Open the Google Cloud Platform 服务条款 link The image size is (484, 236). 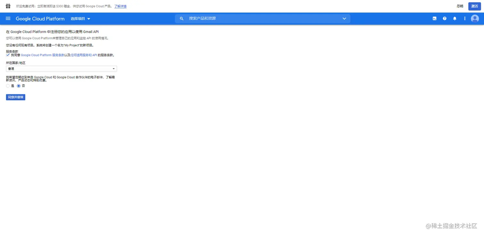(x=43, y=55)
